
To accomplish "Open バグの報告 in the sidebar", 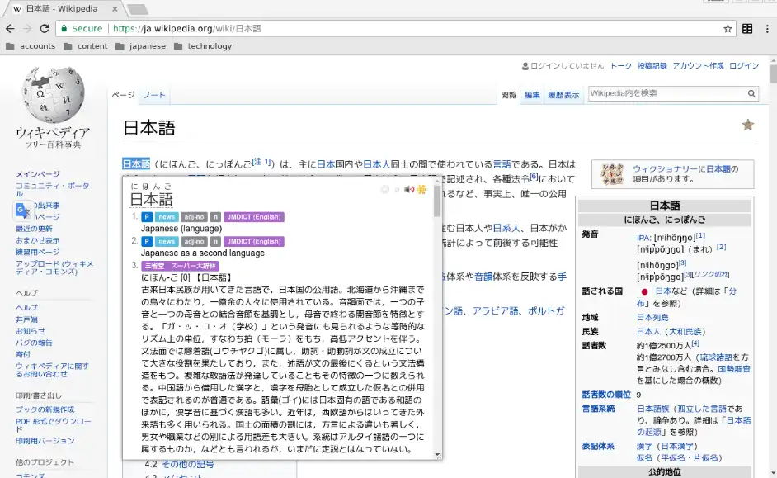I will click(x=34, y=343).
